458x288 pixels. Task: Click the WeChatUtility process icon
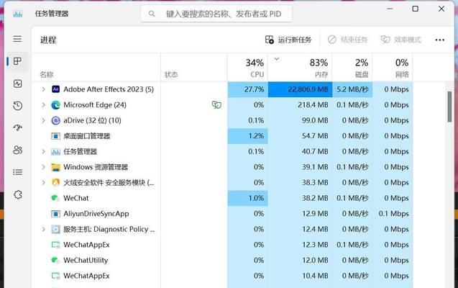coord(55,260)
